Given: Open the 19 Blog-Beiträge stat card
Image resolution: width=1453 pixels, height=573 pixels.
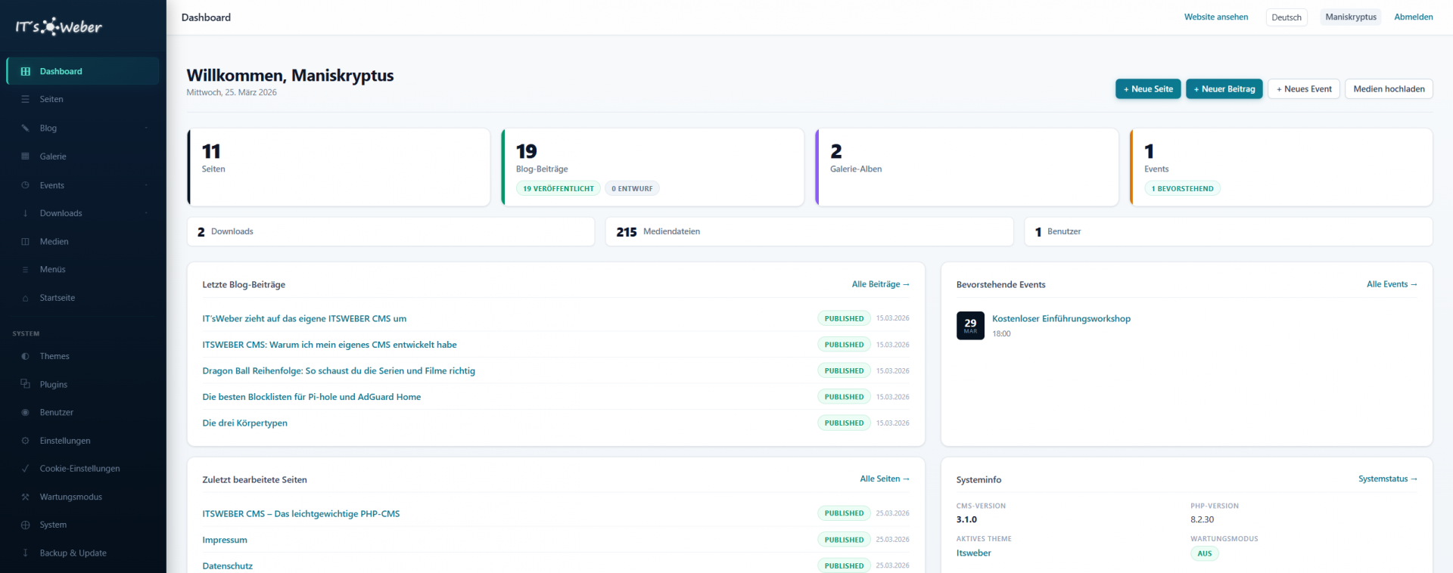Looking at the screenshot, I should click(652, 167).
